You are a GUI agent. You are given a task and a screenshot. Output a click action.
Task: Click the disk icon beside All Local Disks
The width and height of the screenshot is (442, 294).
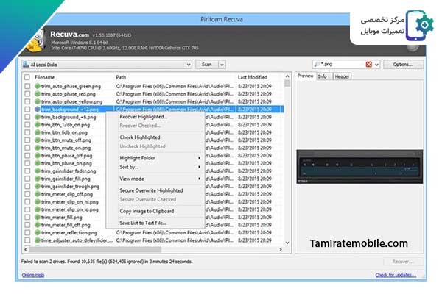[x=26, y=65]
